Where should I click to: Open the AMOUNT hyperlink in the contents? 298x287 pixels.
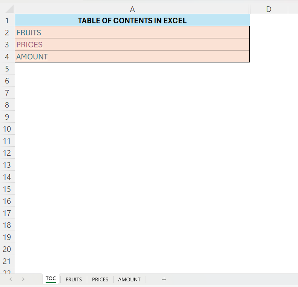click(x=32, y=57)
